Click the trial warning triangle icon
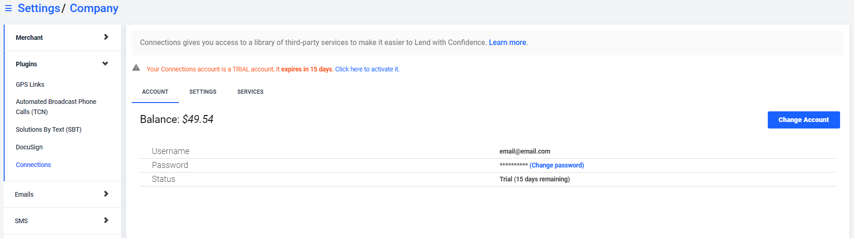This screenshot has width=854, height=238. 136,68
